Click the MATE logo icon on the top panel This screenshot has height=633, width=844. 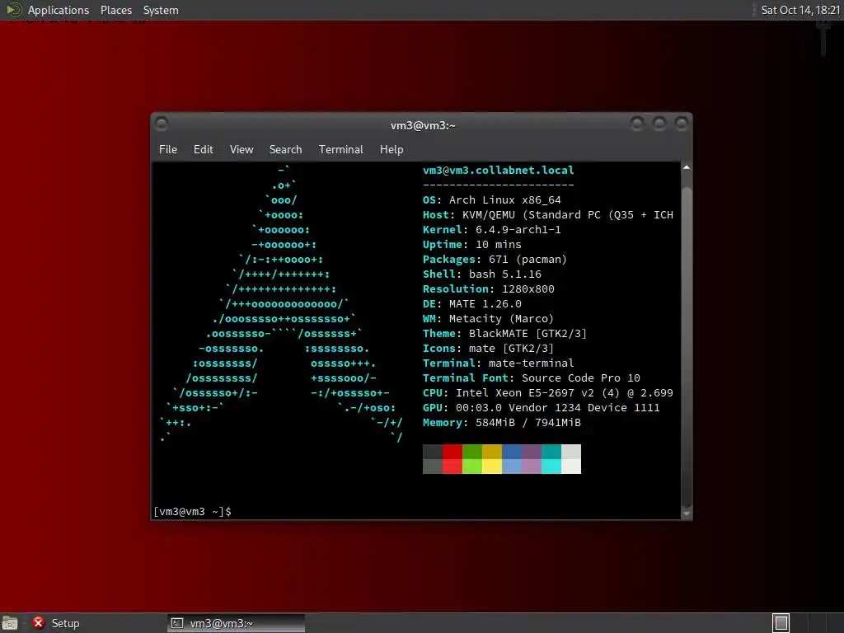(13, 10)
